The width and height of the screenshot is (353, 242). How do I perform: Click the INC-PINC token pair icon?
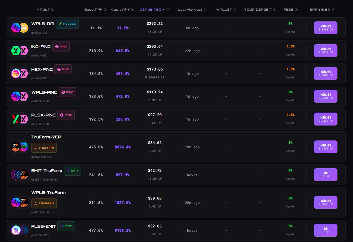[x=19, y=51]
